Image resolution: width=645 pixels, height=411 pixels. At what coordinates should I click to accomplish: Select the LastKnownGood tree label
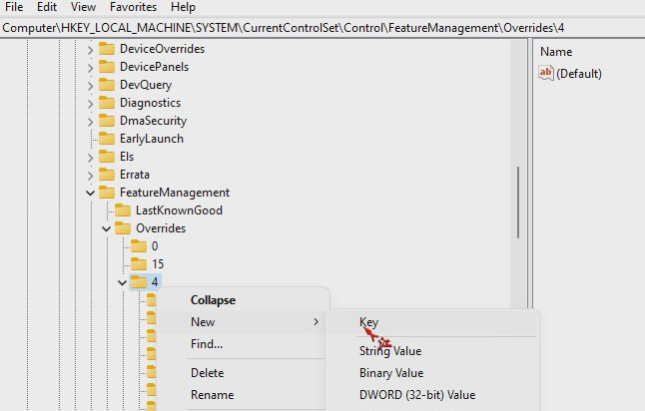[179, 210]
